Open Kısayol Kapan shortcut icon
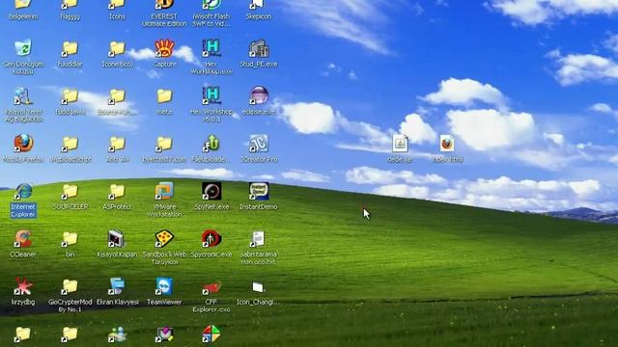This screenshot has height=347, width=618. (117, 239)
